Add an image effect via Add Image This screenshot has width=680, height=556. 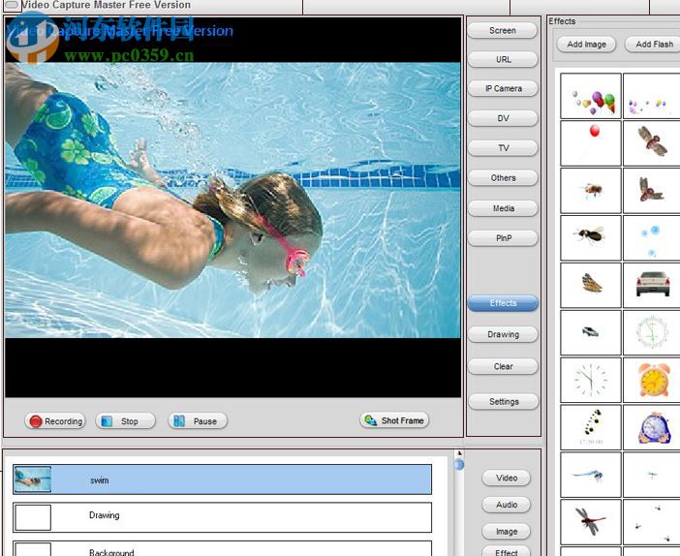[x=586, y=45]
